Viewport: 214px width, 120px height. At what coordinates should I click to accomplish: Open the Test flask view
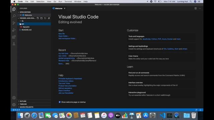[14, 44]
